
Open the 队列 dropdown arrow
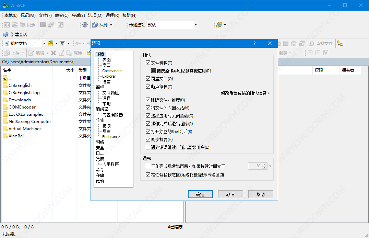pyautogui.click(x=111, y=25)
